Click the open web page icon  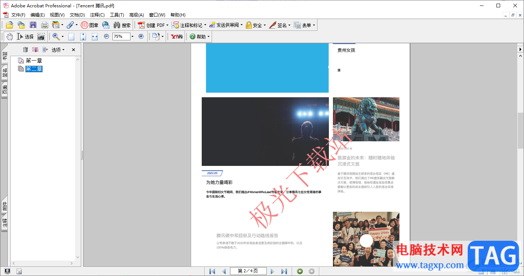coord(21,25)
